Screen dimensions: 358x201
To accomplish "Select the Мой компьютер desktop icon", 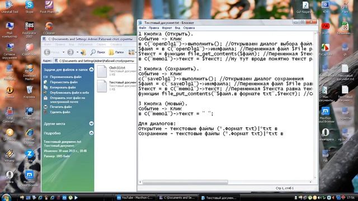I will pyautogui.click(x=10, y=30).
